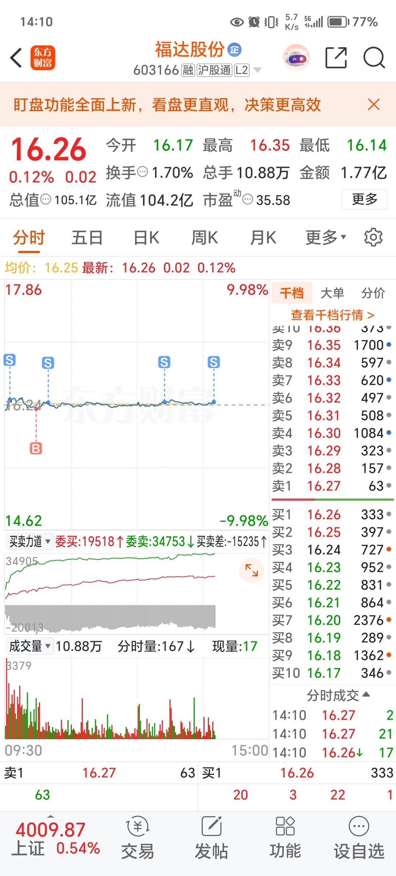This screenshot has height=876, width=396.
Task: Tap 设自选 add-to-watchlist icon
Action: (359, 838)
